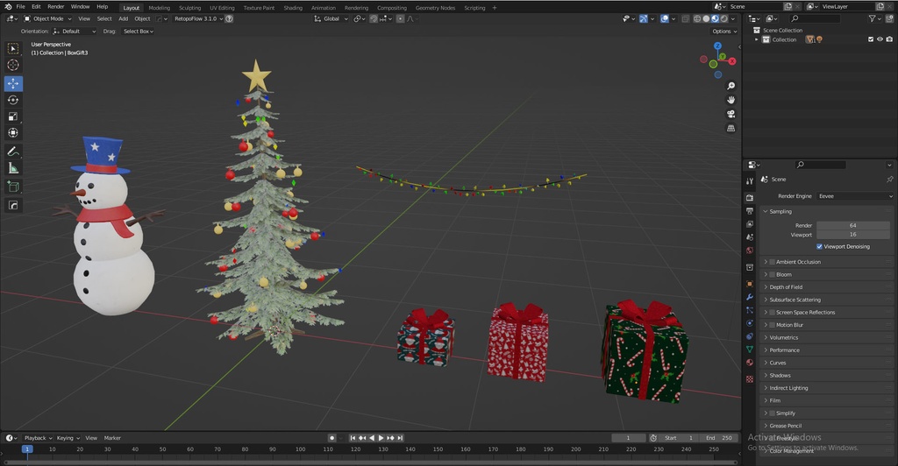Select the Add Cube tool
This screenshot has height=466, width=898.
[13, 187]
